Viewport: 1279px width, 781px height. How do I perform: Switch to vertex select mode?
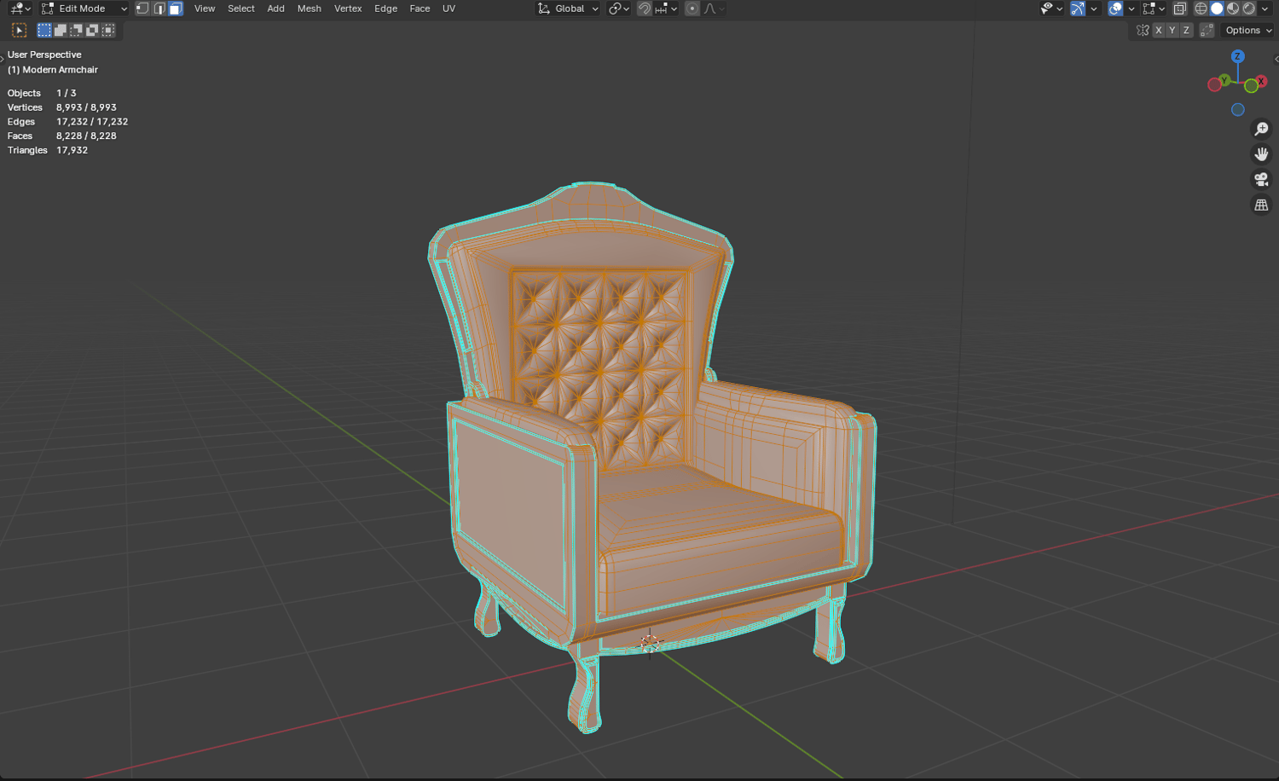(x=142, y=9)
